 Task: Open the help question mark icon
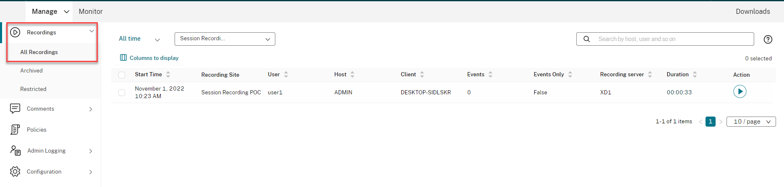pyautogui.click(x=768, y=39)
